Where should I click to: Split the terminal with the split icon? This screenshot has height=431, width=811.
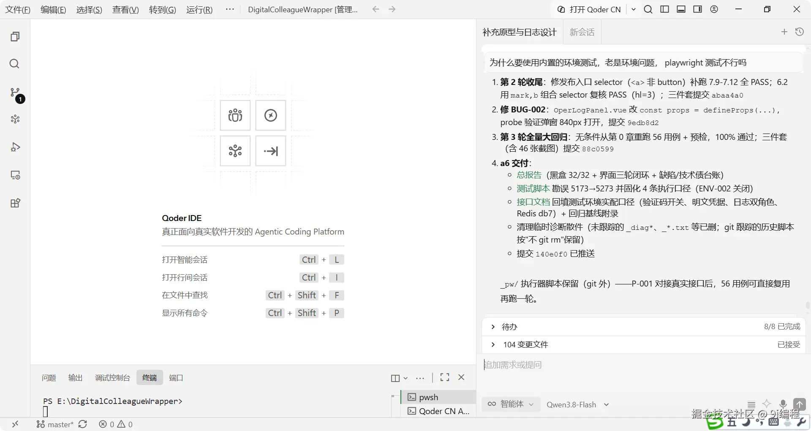tap(395, 378)
